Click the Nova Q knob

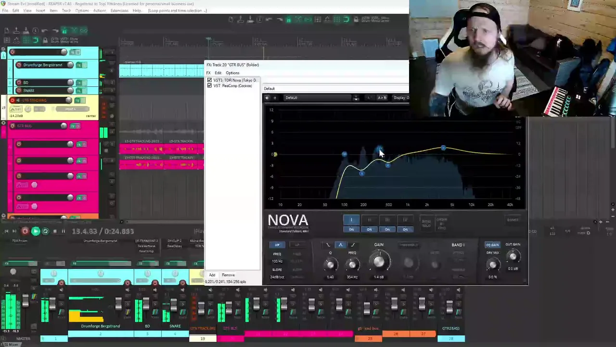(330, 265)
